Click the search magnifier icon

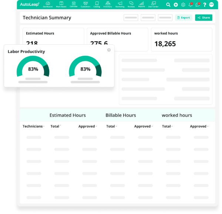point(168,5)
